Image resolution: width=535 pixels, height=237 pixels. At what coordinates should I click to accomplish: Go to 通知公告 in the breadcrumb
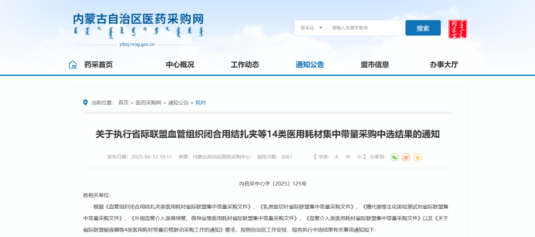(x=178, y=103)
